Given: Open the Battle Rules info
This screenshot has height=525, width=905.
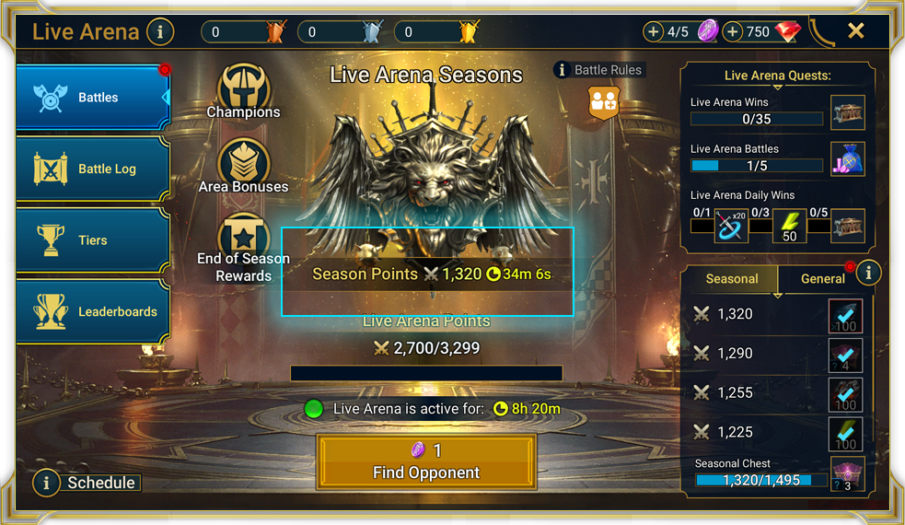Looking at the screenshot, I should point(599,70).
